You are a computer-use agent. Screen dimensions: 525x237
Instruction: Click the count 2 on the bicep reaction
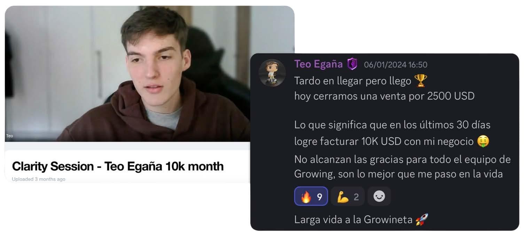pyautogui.click(x=356, y=197)
